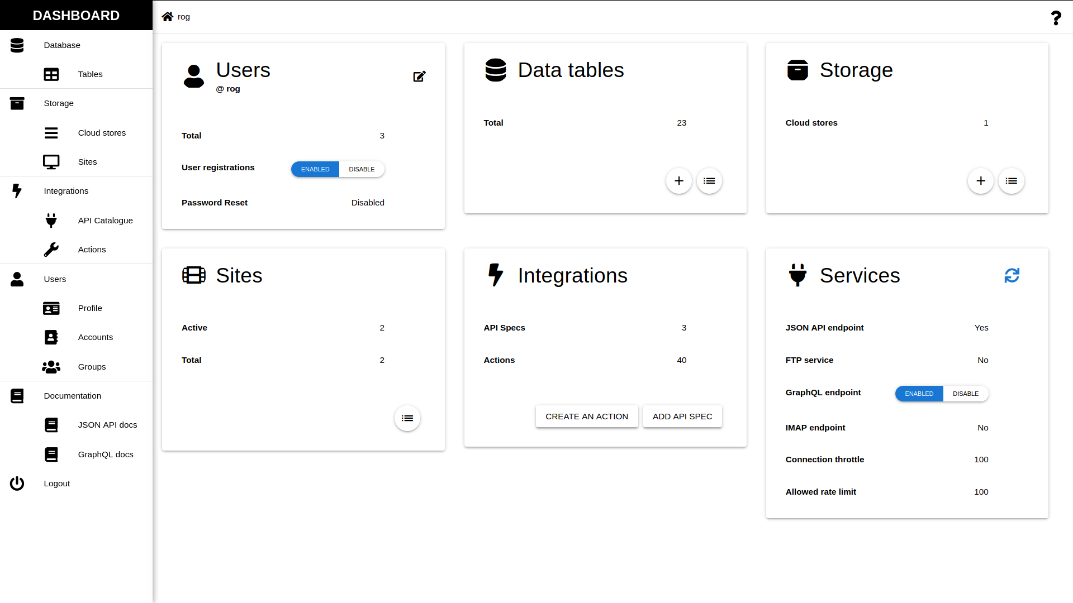1073x603 pixels.
Task: Click the Add API Spec button
Action: pos(682,417)
